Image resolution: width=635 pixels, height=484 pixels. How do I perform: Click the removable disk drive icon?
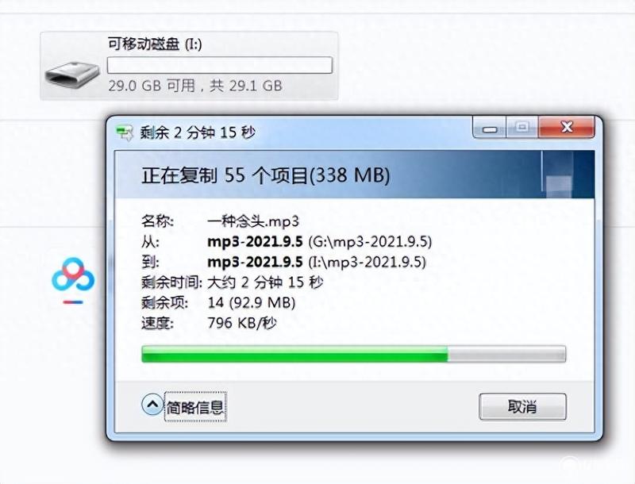coord(72,74)
